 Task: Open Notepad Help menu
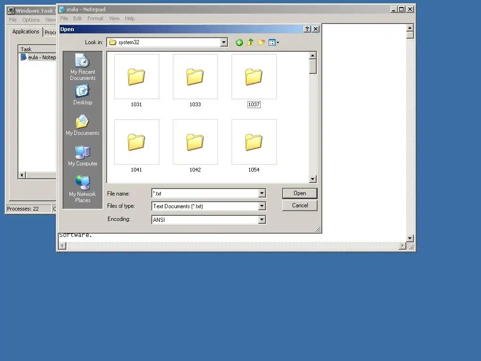(130, 18)
